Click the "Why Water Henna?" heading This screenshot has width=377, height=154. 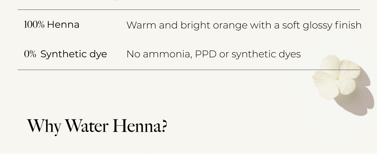tap(97, 126)
